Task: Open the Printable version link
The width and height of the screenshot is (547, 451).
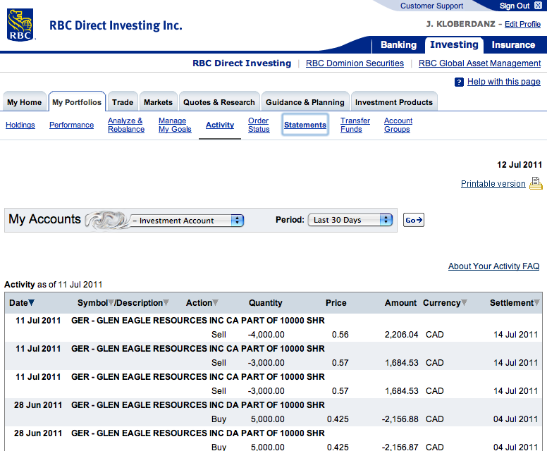Action: pos(493,184)
